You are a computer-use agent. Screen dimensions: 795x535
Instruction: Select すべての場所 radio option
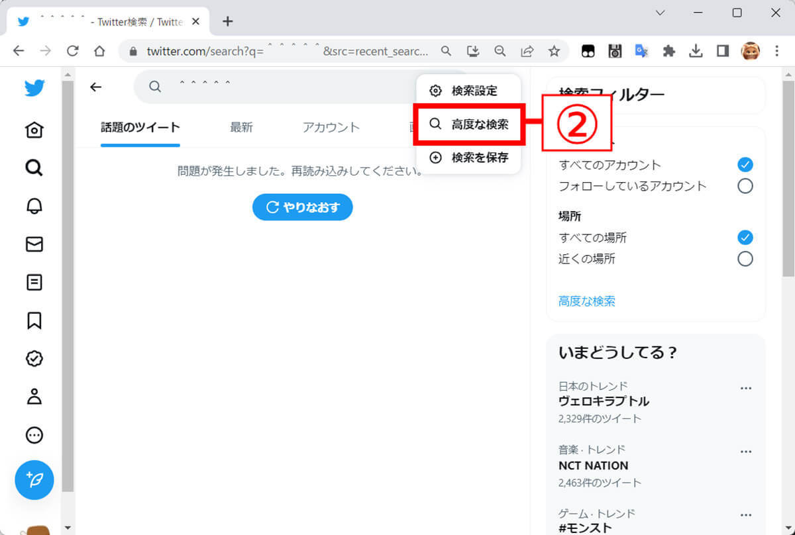click(x=745, y=237)
